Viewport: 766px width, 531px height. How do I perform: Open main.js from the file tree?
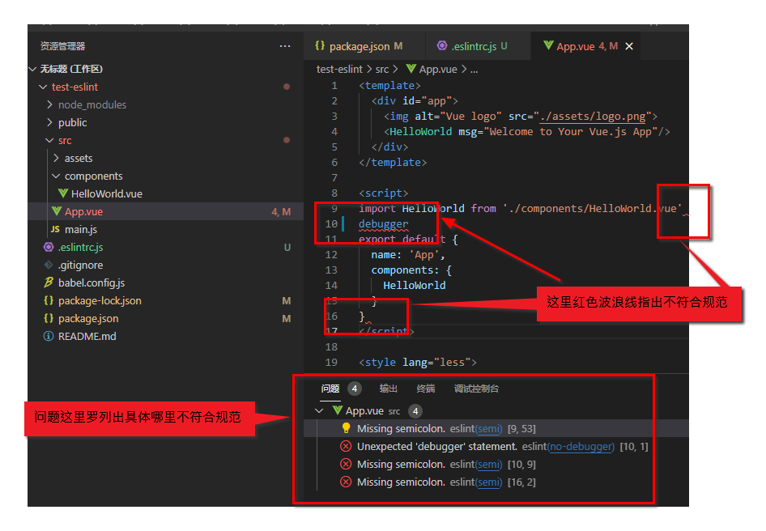[81, 229]
